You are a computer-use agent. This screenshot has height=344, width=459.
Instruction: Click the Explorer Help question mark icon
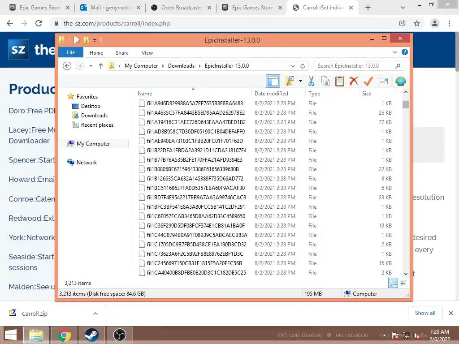click(405, 52)
